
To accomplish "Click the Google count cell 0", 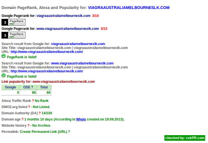I will coord(10,93).
